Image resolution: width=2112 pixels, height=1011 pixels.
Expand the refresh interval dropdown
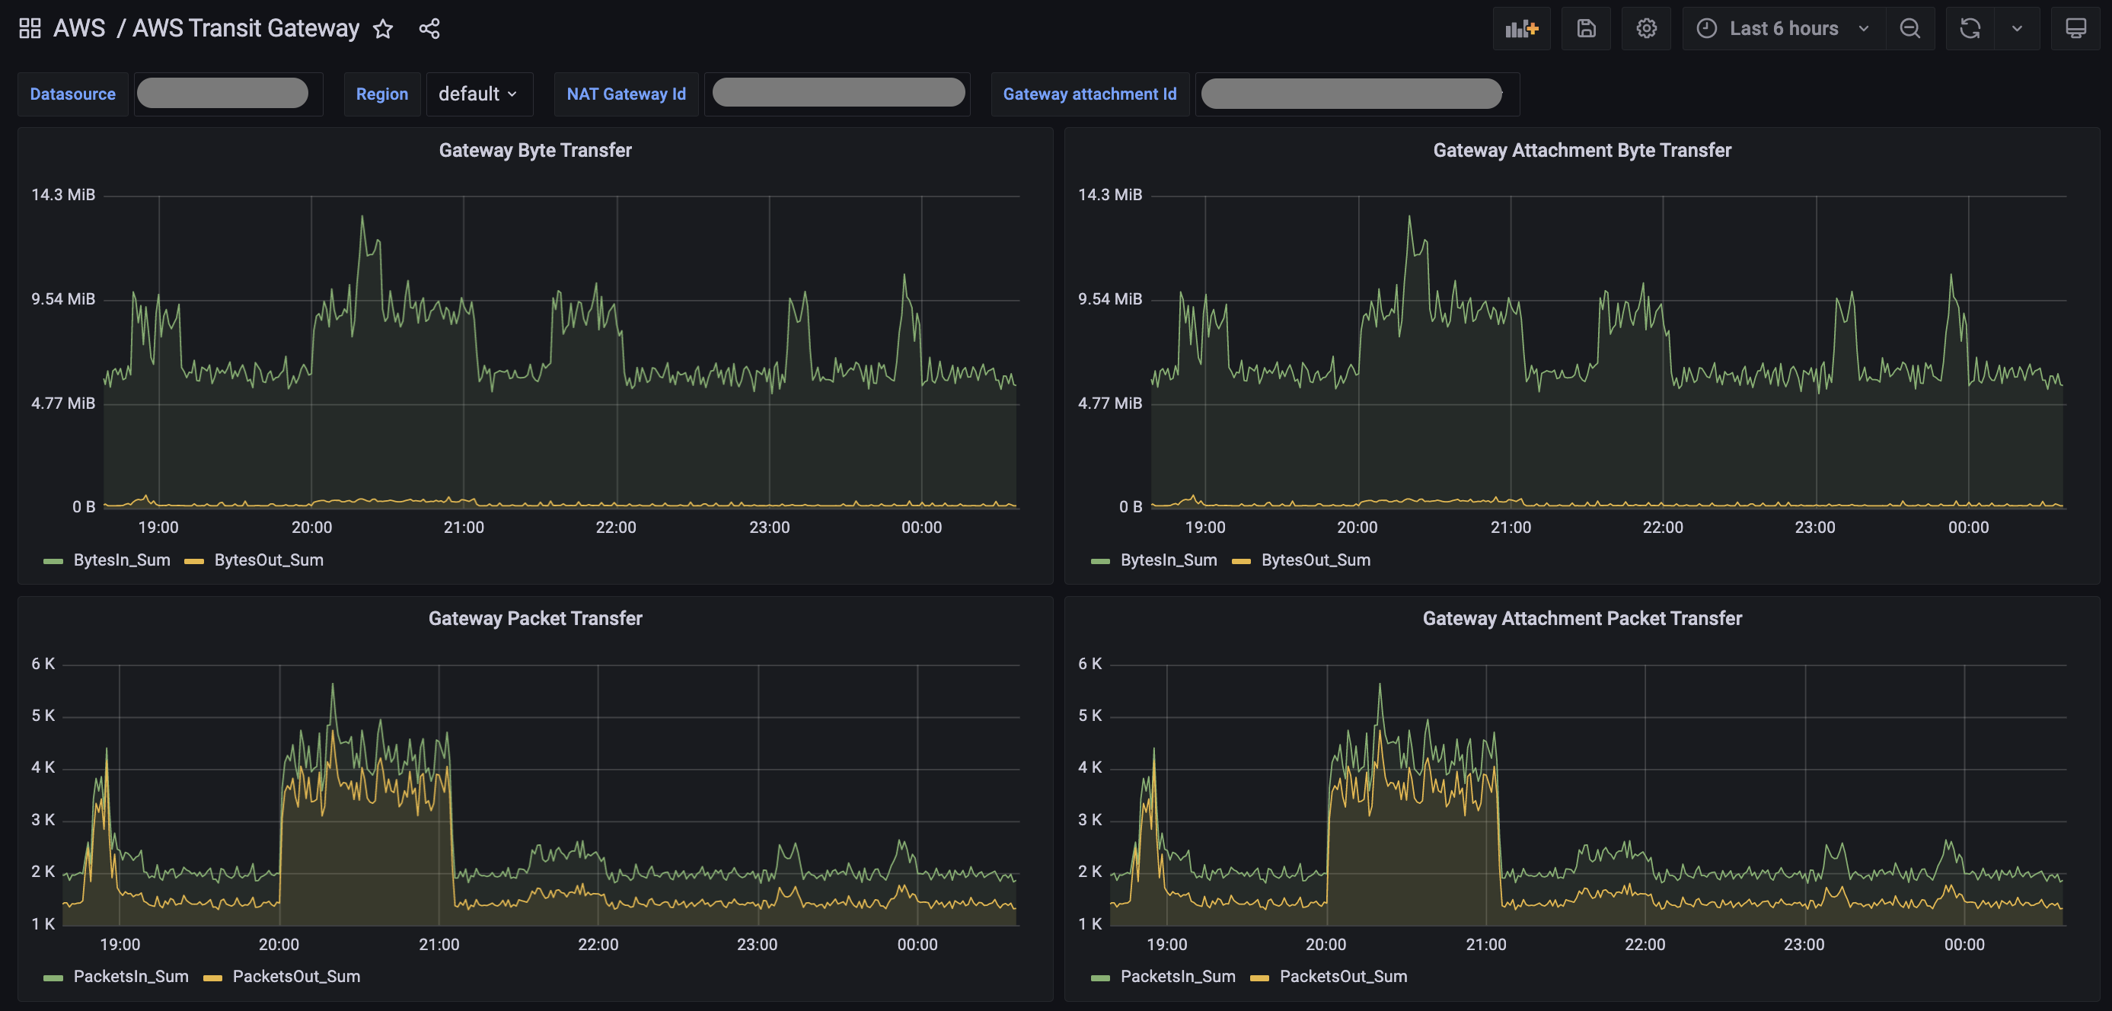pyautogui.click(x=2017, y=29)
